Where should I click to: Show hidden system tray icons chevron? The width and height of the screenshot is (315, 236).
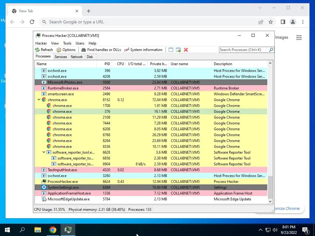[x=260, y=230]
